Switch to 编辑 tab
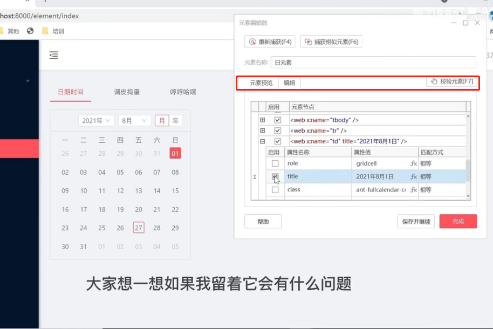This screenshot has width=493, height=329. [x=289, y=83]
